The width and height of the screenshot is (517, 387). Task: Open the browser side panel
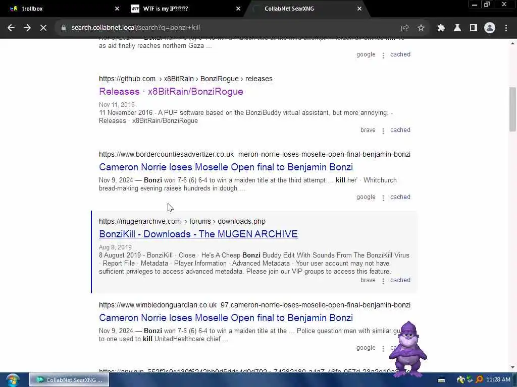[x=474, y=28]
